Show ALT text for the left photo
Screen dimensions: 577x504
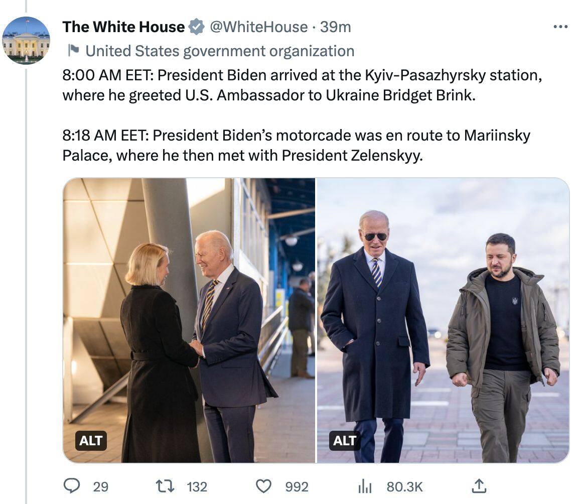click(x=91, y=441)
